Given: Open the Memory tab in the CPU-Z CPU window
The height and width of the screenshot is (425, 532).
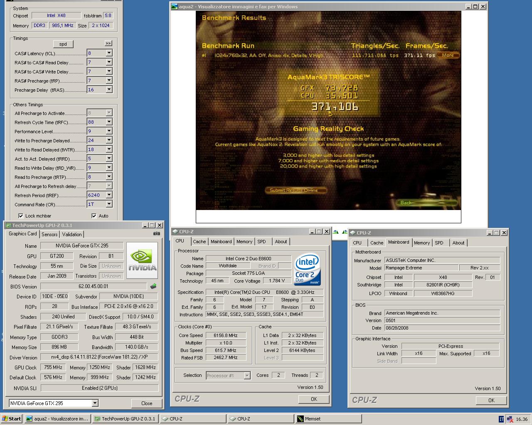Looking at the screenshot, I should point(244,242).
